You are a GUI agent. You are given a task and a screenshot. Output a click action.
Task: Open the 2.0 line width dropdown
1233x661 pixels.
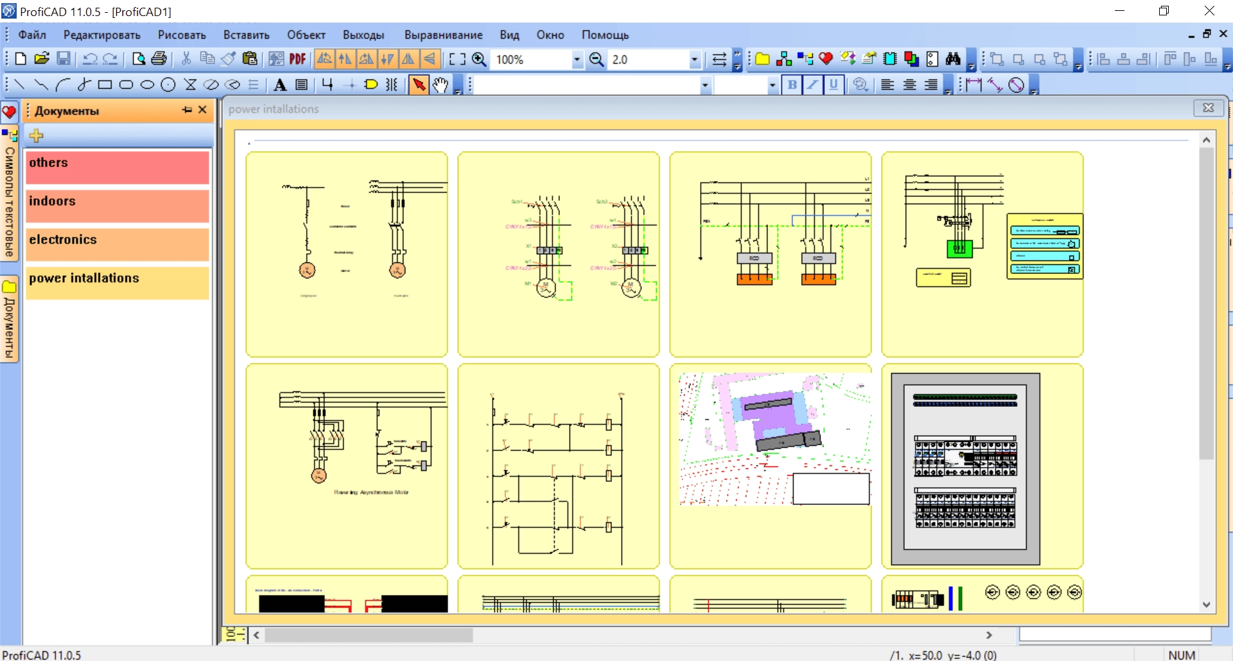(x=694, y=60)
